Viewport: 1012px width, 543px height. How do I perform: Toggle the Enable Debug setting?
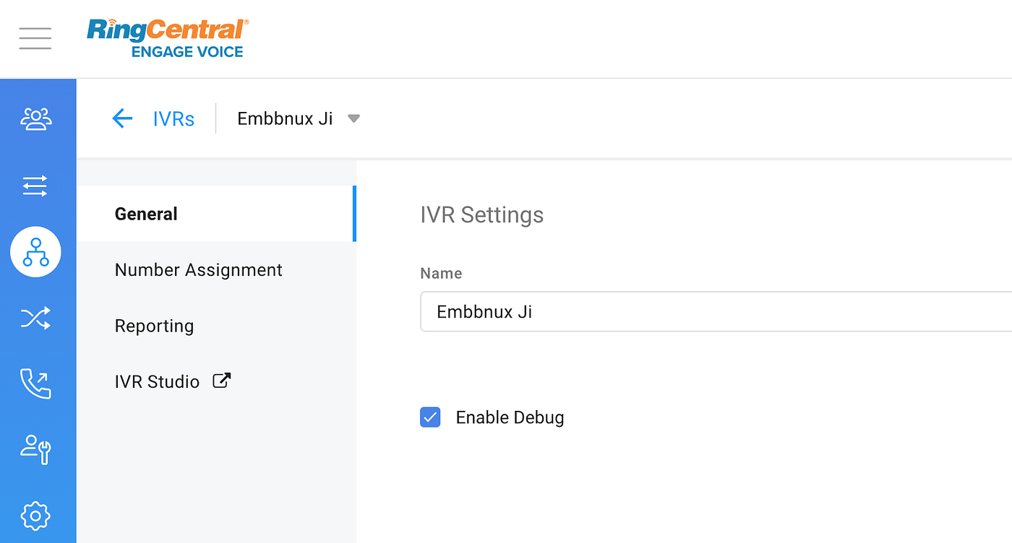point(430,417)
